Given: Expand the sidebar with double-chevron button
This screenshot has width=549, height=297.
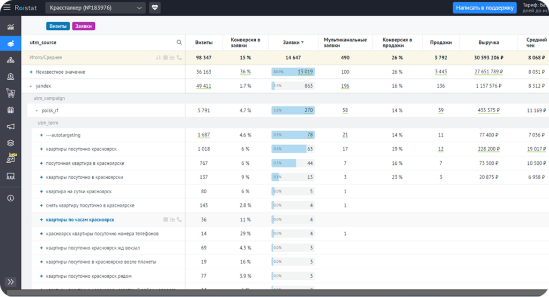Looking at the screenshot, I should (x=11, y=281).
